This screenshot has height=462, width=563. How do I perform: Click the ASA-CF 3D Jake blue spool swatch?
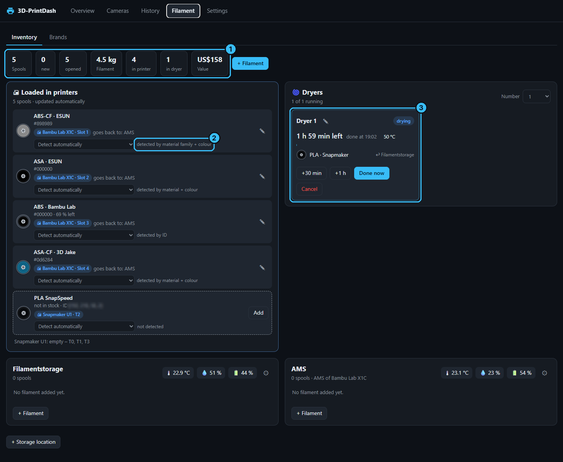tap(23, 267)
